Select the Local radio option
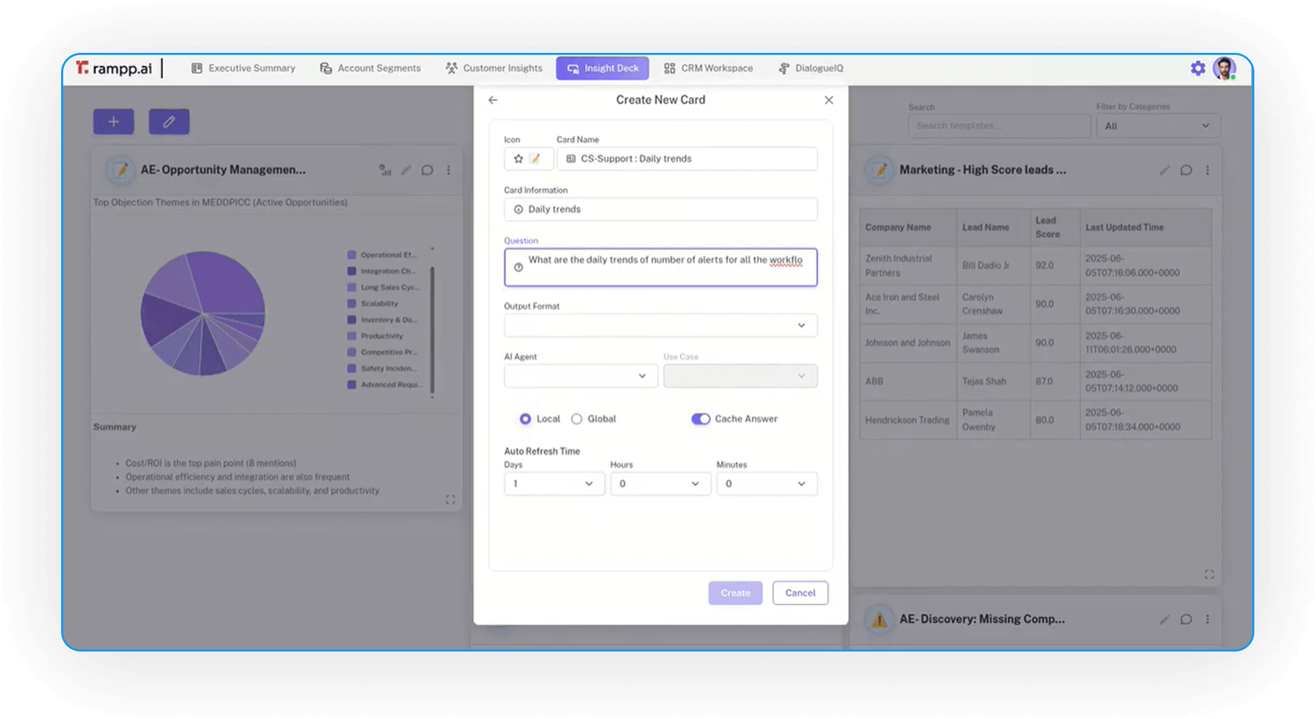 click(x=525, y=419)
